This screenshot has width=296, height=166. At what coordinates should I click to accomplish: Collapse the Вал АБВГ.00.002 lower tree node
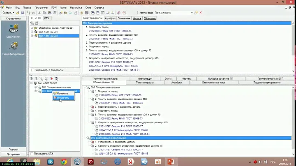pyautogui.click(x=32, y=83)
